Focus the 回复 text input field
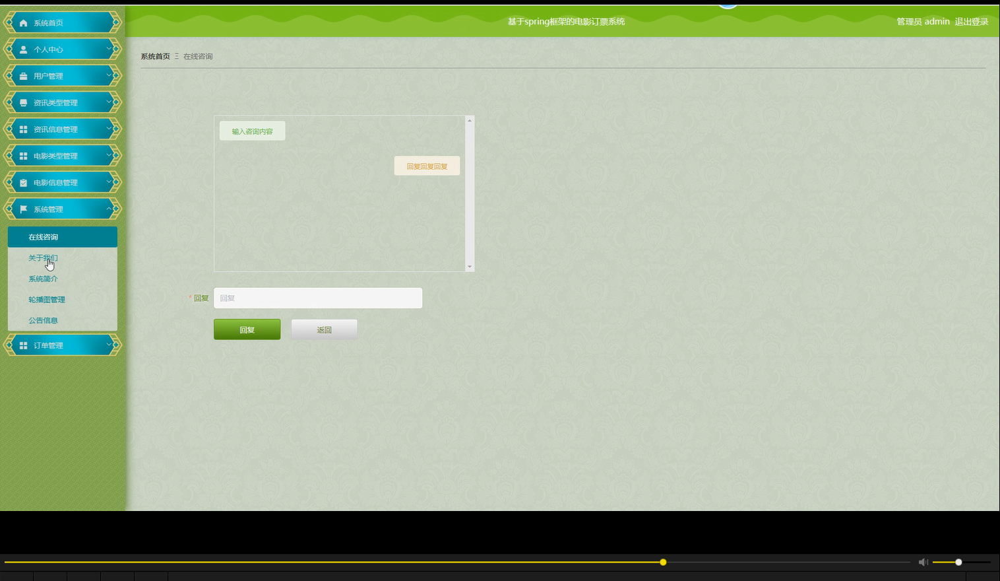Viewport: 1000px width, 581px height. 318,298
